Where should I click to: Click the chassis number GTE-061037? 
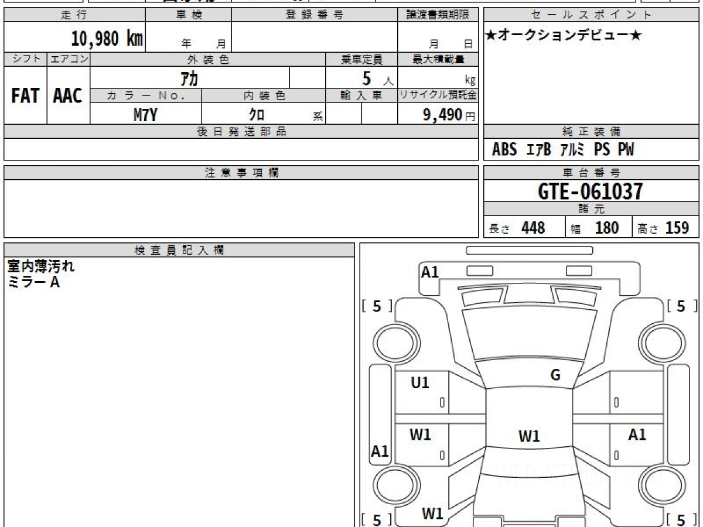coord(591,191)
